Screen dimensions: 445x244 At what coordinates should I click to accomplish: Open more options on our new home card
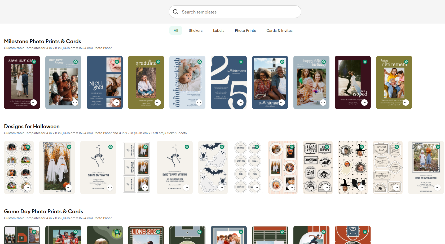pyautogui.click(x=75, y=103)
